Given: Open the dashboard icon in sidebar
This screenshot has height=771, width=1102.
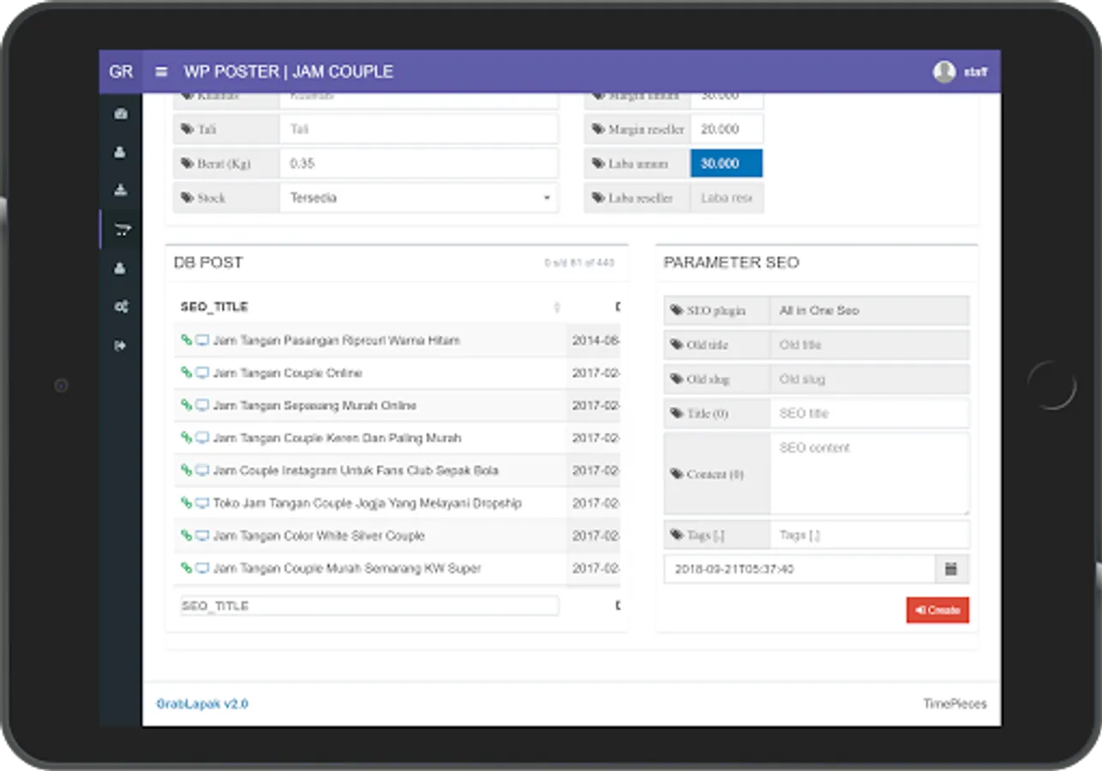Looking at the screenshot, I should 121,113.
